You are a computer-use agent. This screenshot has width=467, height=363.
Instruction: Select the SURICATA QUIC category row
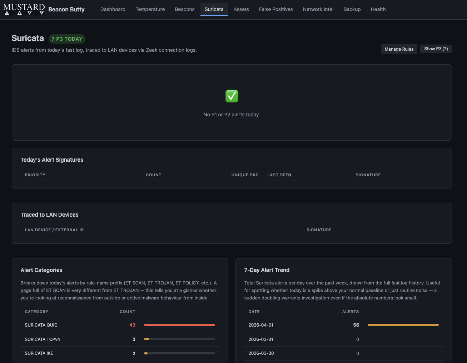[x=41, y=325]
